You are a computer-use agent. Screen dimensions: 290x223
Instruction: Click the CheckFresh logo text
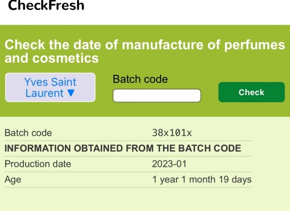click(46, 5)
